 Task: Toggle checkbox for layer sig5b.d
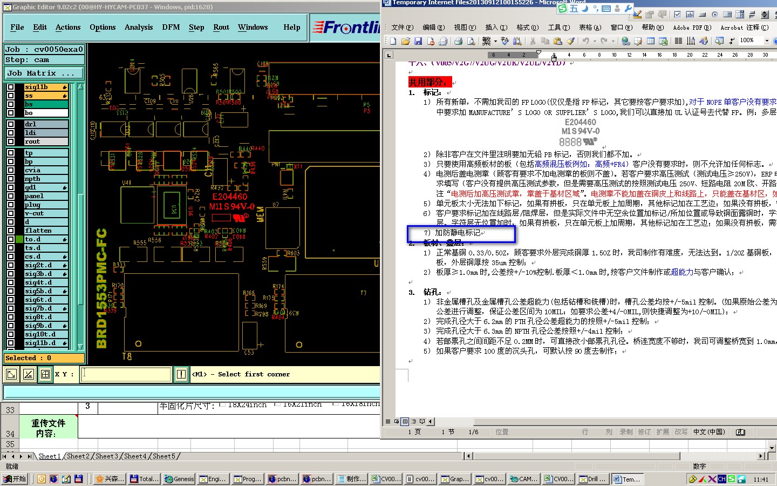point(11,291)
